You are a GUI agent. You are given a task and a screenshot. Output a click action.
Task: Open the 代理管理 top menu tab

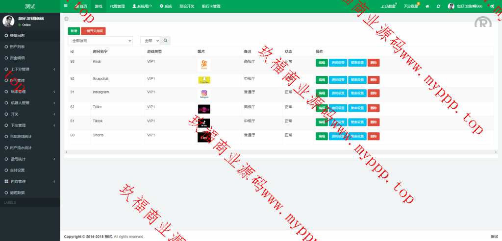[117, 6]
